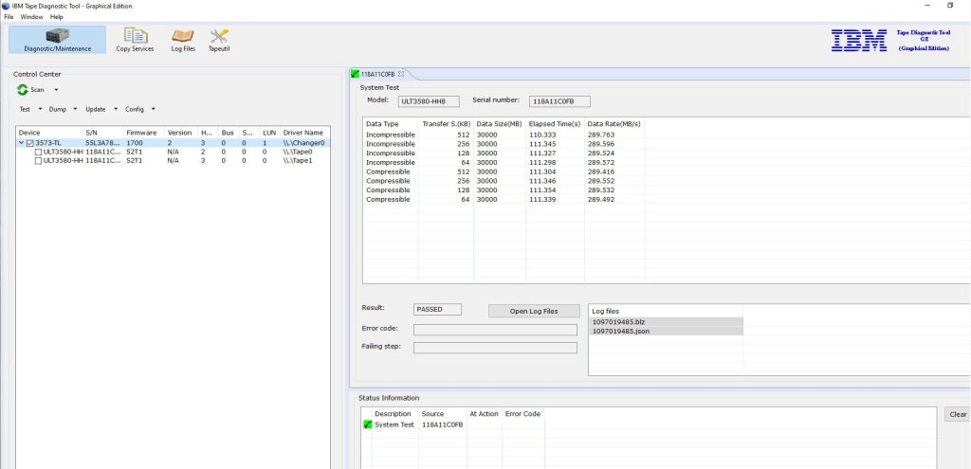Click the app icon in title bar
This screenshot has height=469, width=971.
[7, 6]
